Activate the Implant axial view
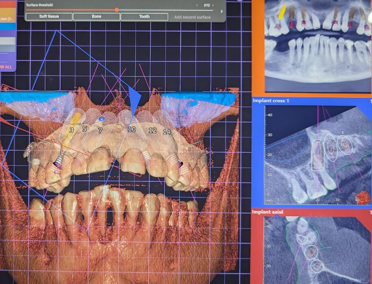Viewport: 372px width, 284px height. (268, 212)
